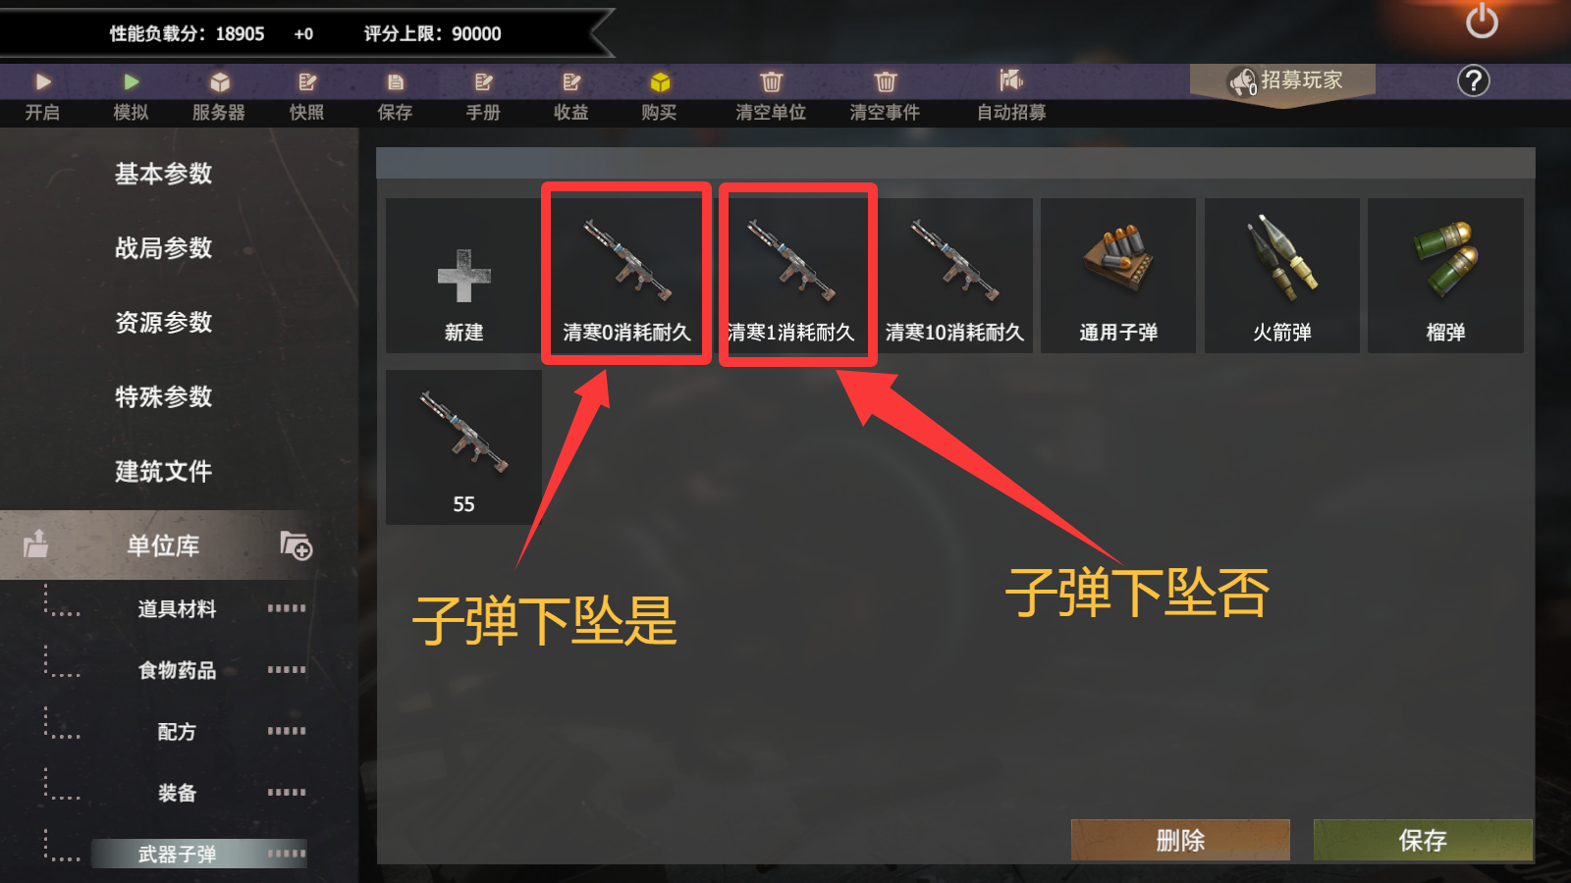Click 清空事件 trash icon

coord(886,82)
